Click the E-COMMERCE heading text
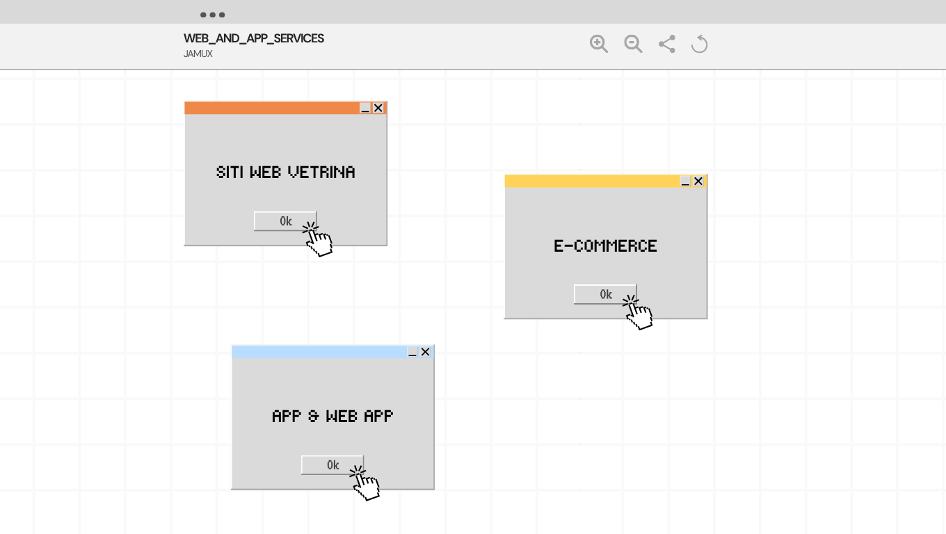This screenshot has height=534, width=946. point(605,245)
